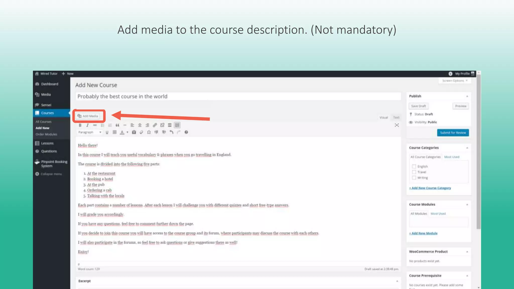The image size is (514, 289).
Task: Remove link with the unlink icon
Action: tap(162, 125)
